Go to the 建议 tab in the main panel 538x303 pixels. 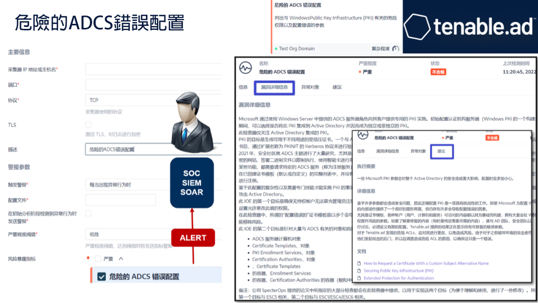pyautogui.click(x=337, y=88)
